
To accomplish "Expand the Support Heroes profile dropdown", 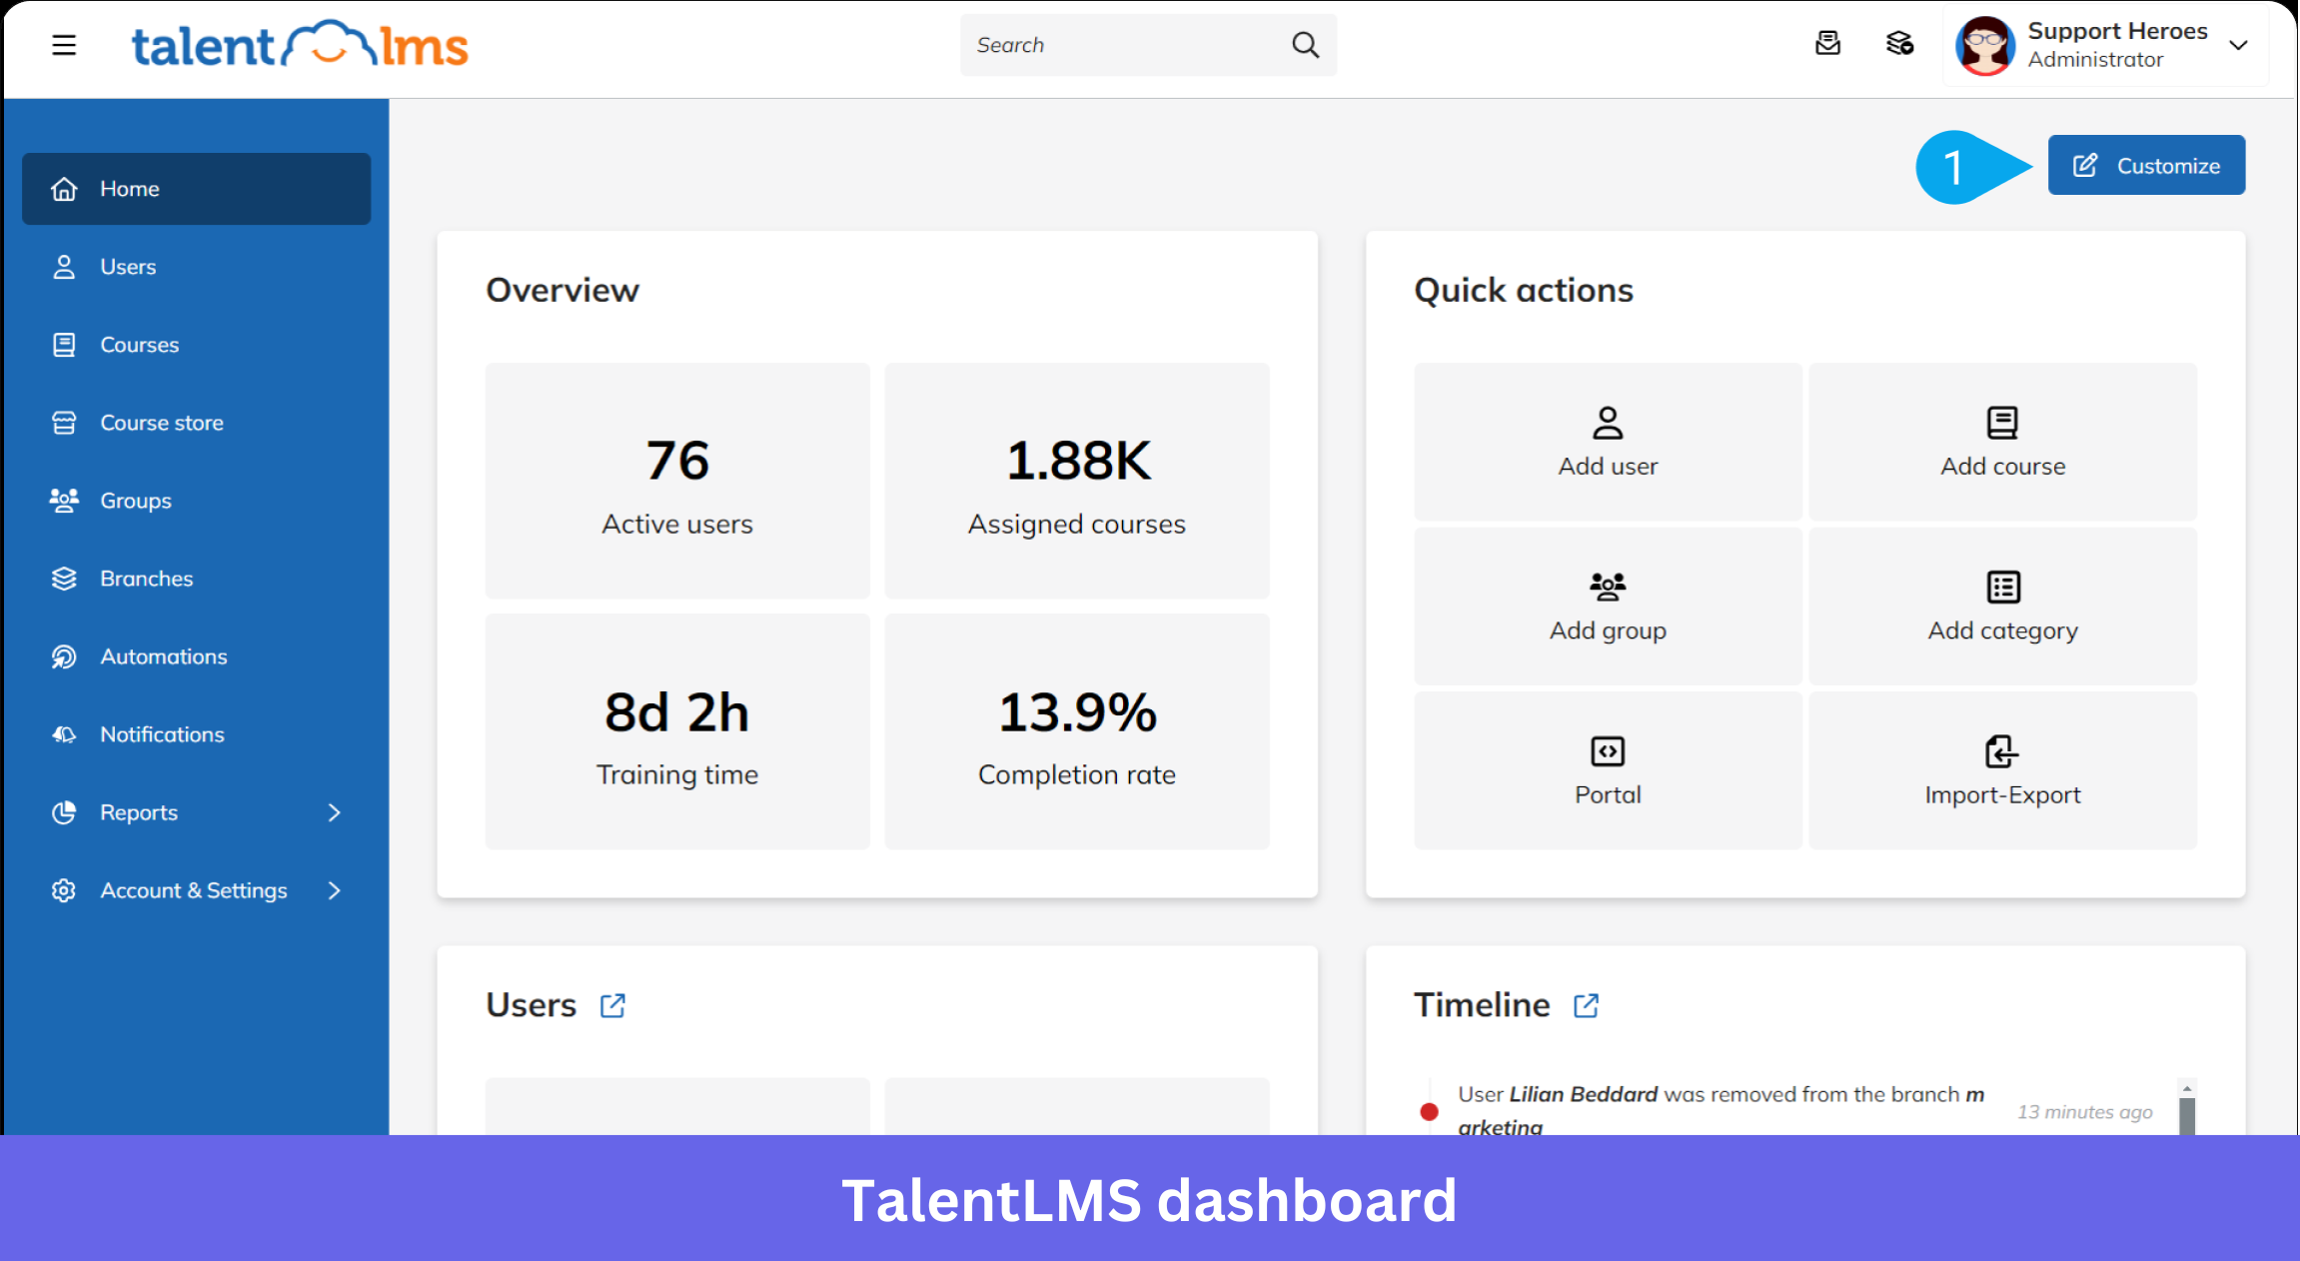I will tap(2238, 45).
